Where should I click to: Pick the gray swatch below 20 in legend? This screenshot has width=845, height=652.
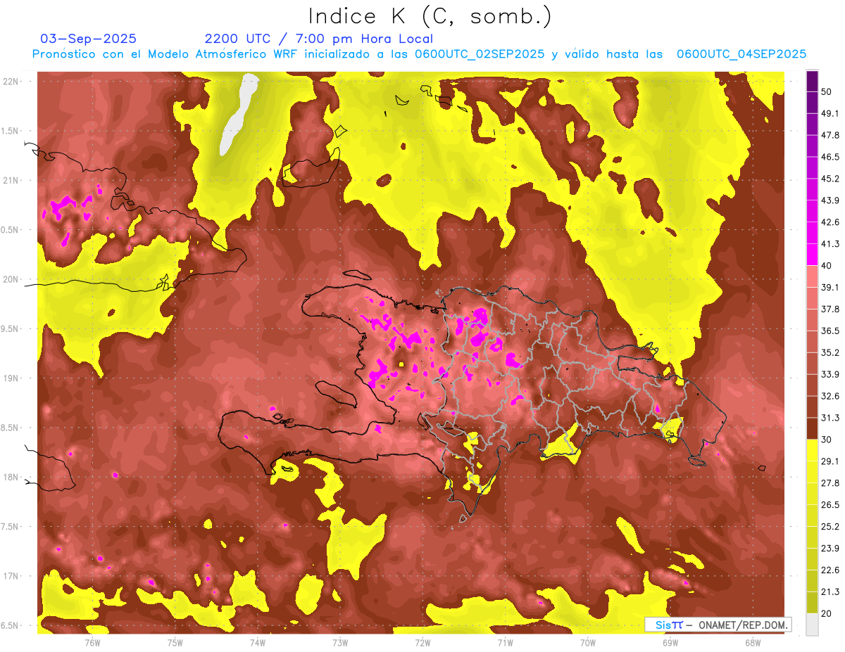[x=812, y=625]
